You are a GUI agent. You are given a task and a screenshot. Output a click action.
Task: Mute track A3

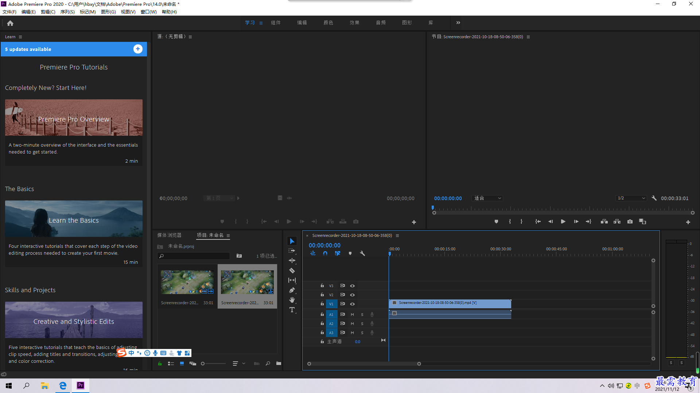pyautogui.click(x=352, y=333)
